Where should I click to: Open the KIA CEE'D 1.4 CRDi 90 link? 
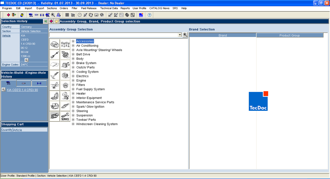pyautogui.click(x=22, y=90)
